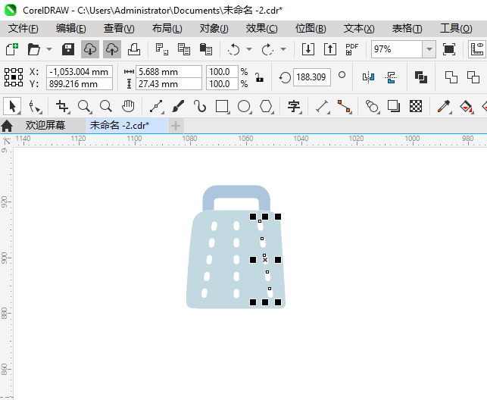Select the Connector tool
Screen dimensions: 487x400
[345, 107]
